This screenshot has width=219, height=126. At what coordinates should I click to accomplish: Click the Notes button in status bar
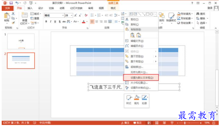pos(125,123)
